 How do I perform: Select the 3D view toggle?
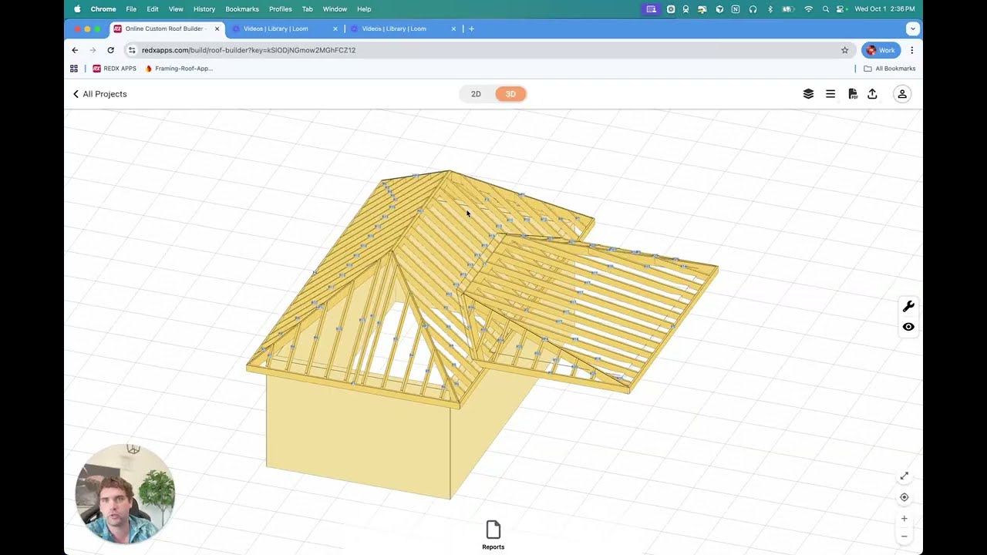[510, 94]
